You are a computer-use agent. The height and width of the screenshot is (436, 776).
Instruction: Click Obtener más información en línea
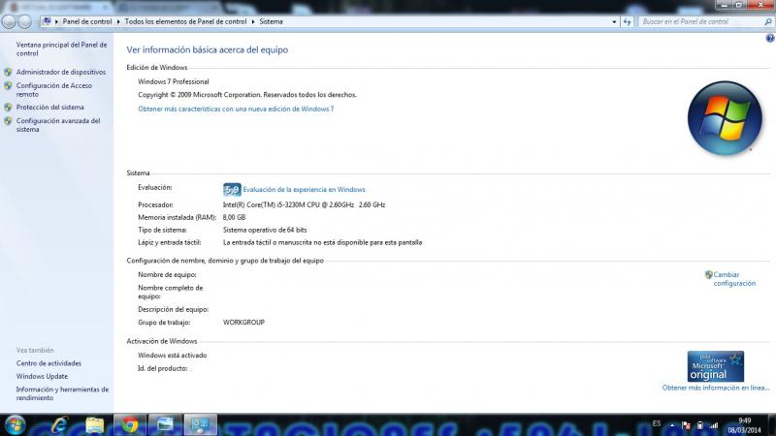click(716, 389)
